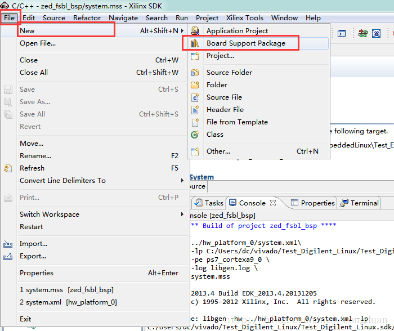Create new Application Project
The image size is (394, 331).
[258, 30]
